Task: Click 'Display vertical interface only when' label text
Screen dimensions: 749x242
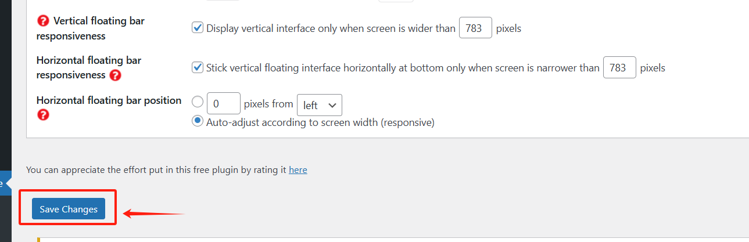Action: 330,28
